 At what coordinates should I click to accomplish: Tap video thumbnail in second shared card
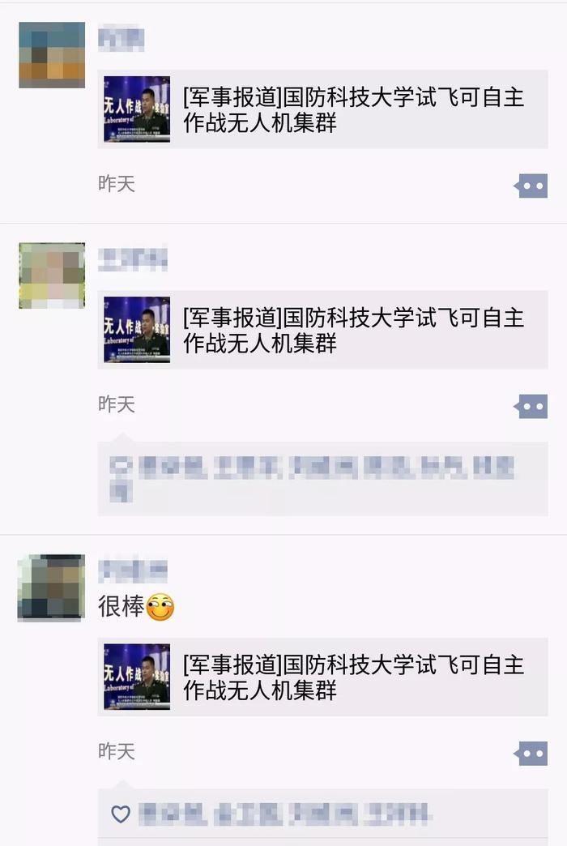tap(137, 330)
